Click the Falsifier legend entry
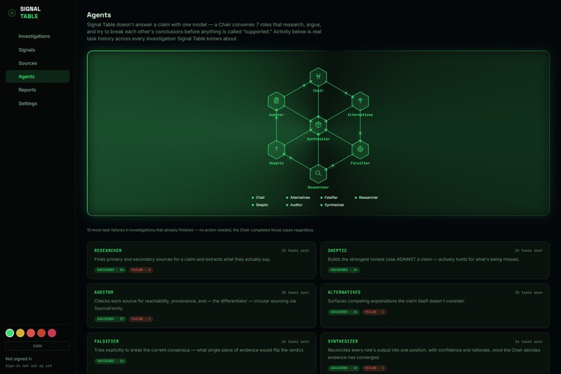Viewport: 561px width, 374px height. [329, 197]
